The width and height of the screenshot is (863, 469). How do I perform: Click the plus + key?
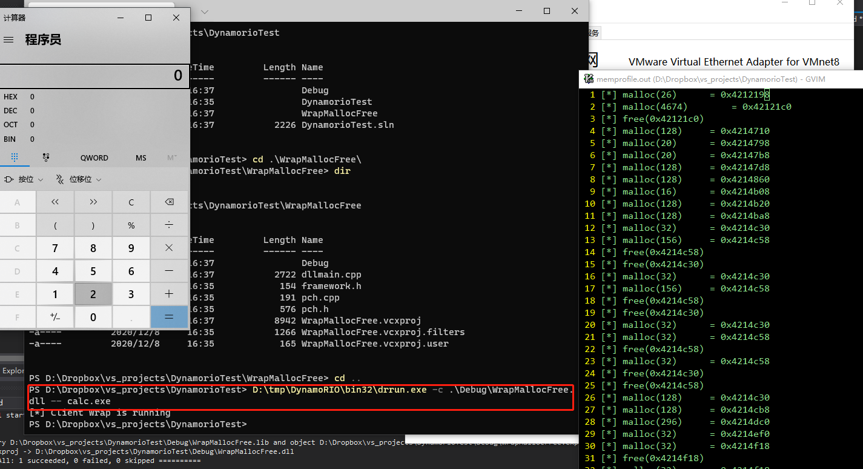(x=169, y=294)
